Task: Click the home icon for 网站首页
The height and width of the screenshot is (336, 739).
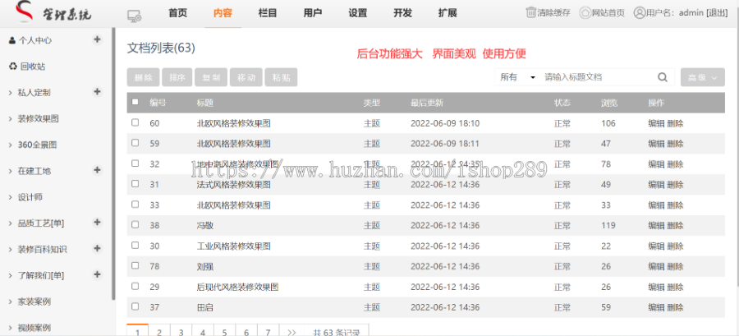Action: point(585,12)
